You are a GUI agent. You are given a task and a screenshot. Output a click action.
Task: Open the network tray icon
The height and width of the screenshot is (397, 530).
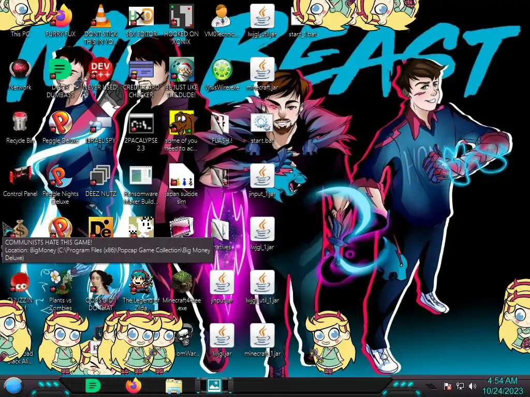460,386
